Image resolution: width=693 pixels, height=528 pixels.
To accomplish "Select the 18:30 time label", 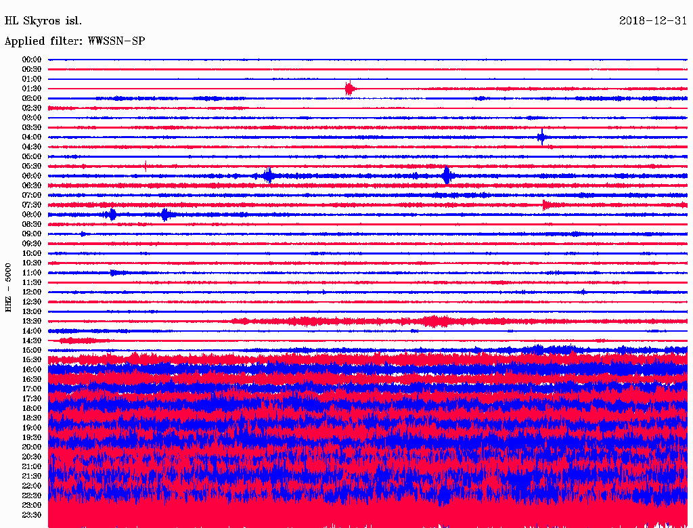I will 32,418.
